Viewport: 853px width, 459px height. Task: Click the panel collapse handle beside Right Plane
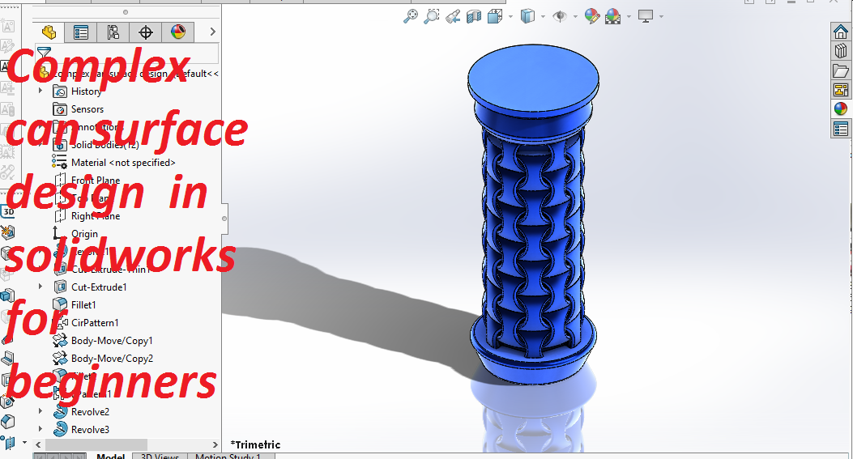[224, 219]
